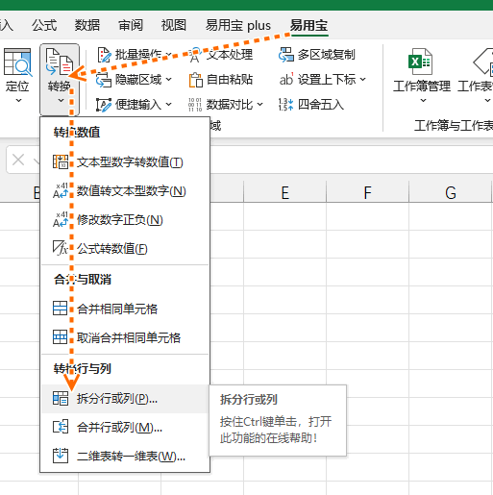Choose 合并相同单元格 menu item
This screenshot has width=493, height=495.
(x=125, y=309)
